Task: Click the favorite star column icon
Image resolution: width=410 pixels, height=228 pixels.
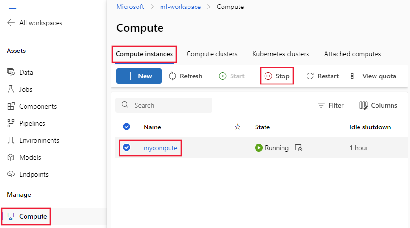Action: [x=238, y=127]
